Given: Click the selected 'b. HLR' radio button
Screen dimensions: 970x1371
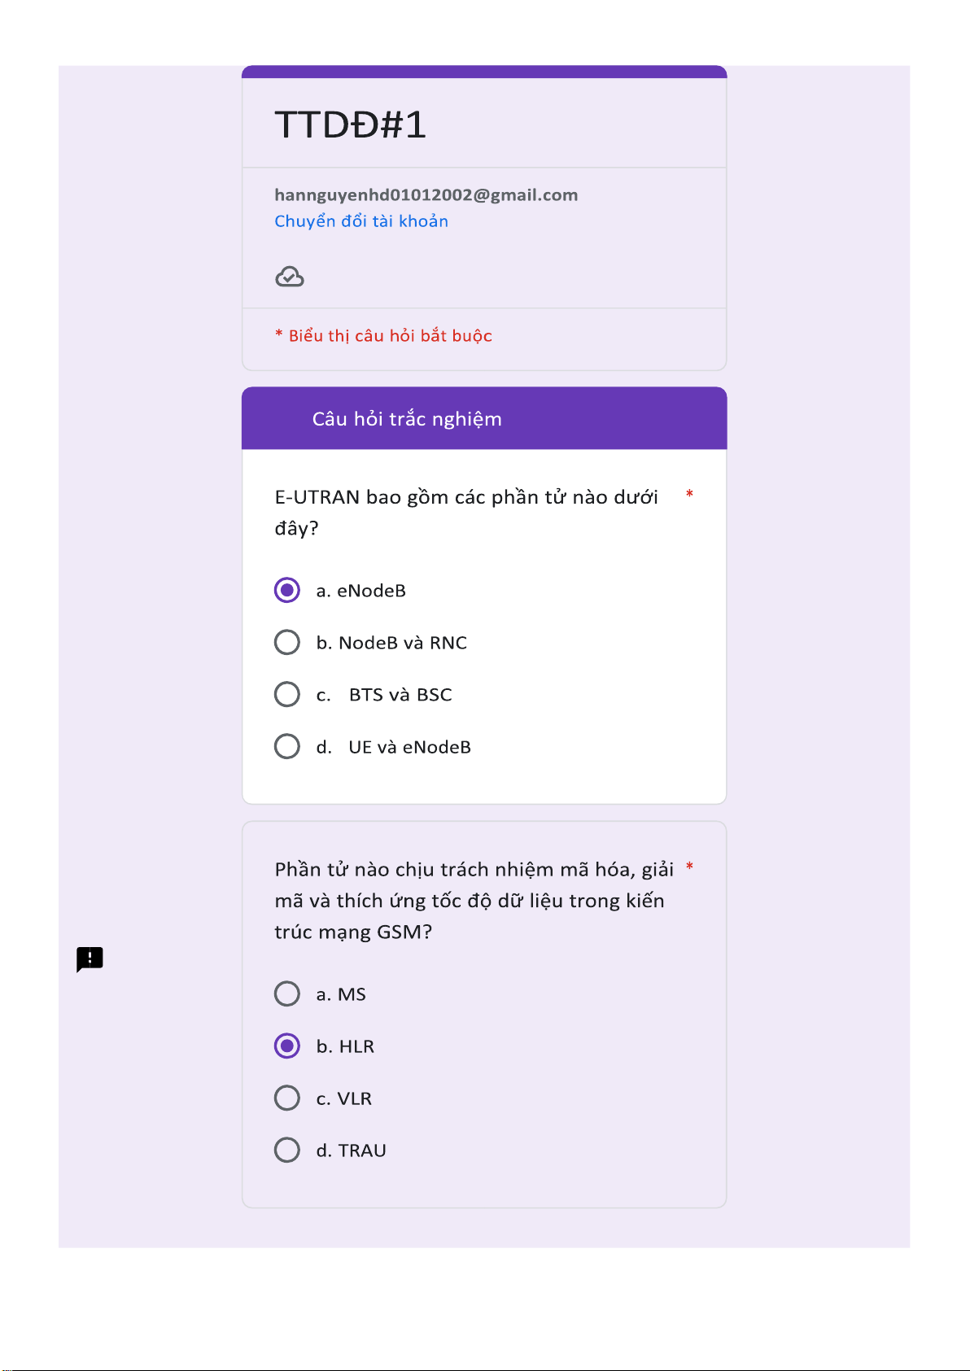Looking at the screenshot, I should (287, 1046).
